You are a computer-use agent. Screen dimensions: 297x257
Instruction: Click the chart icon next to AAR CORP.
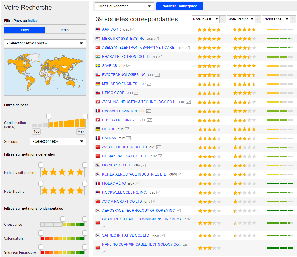point(133,29)
